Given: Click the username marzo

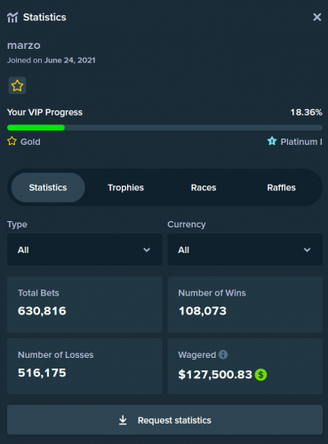Looking at the screenshot, I should [24, 45].
